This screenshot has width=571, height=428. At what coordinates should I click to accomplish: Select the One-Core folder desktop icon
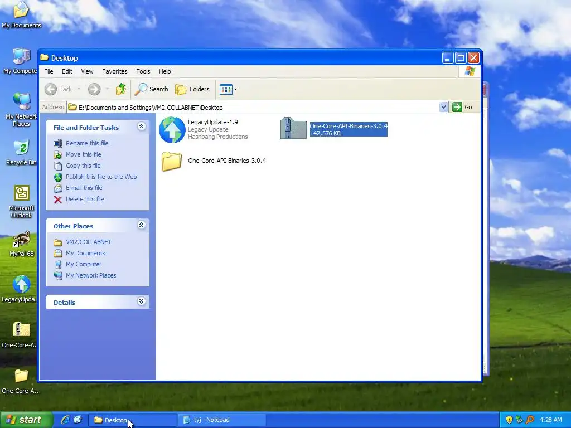coord(21,381)
